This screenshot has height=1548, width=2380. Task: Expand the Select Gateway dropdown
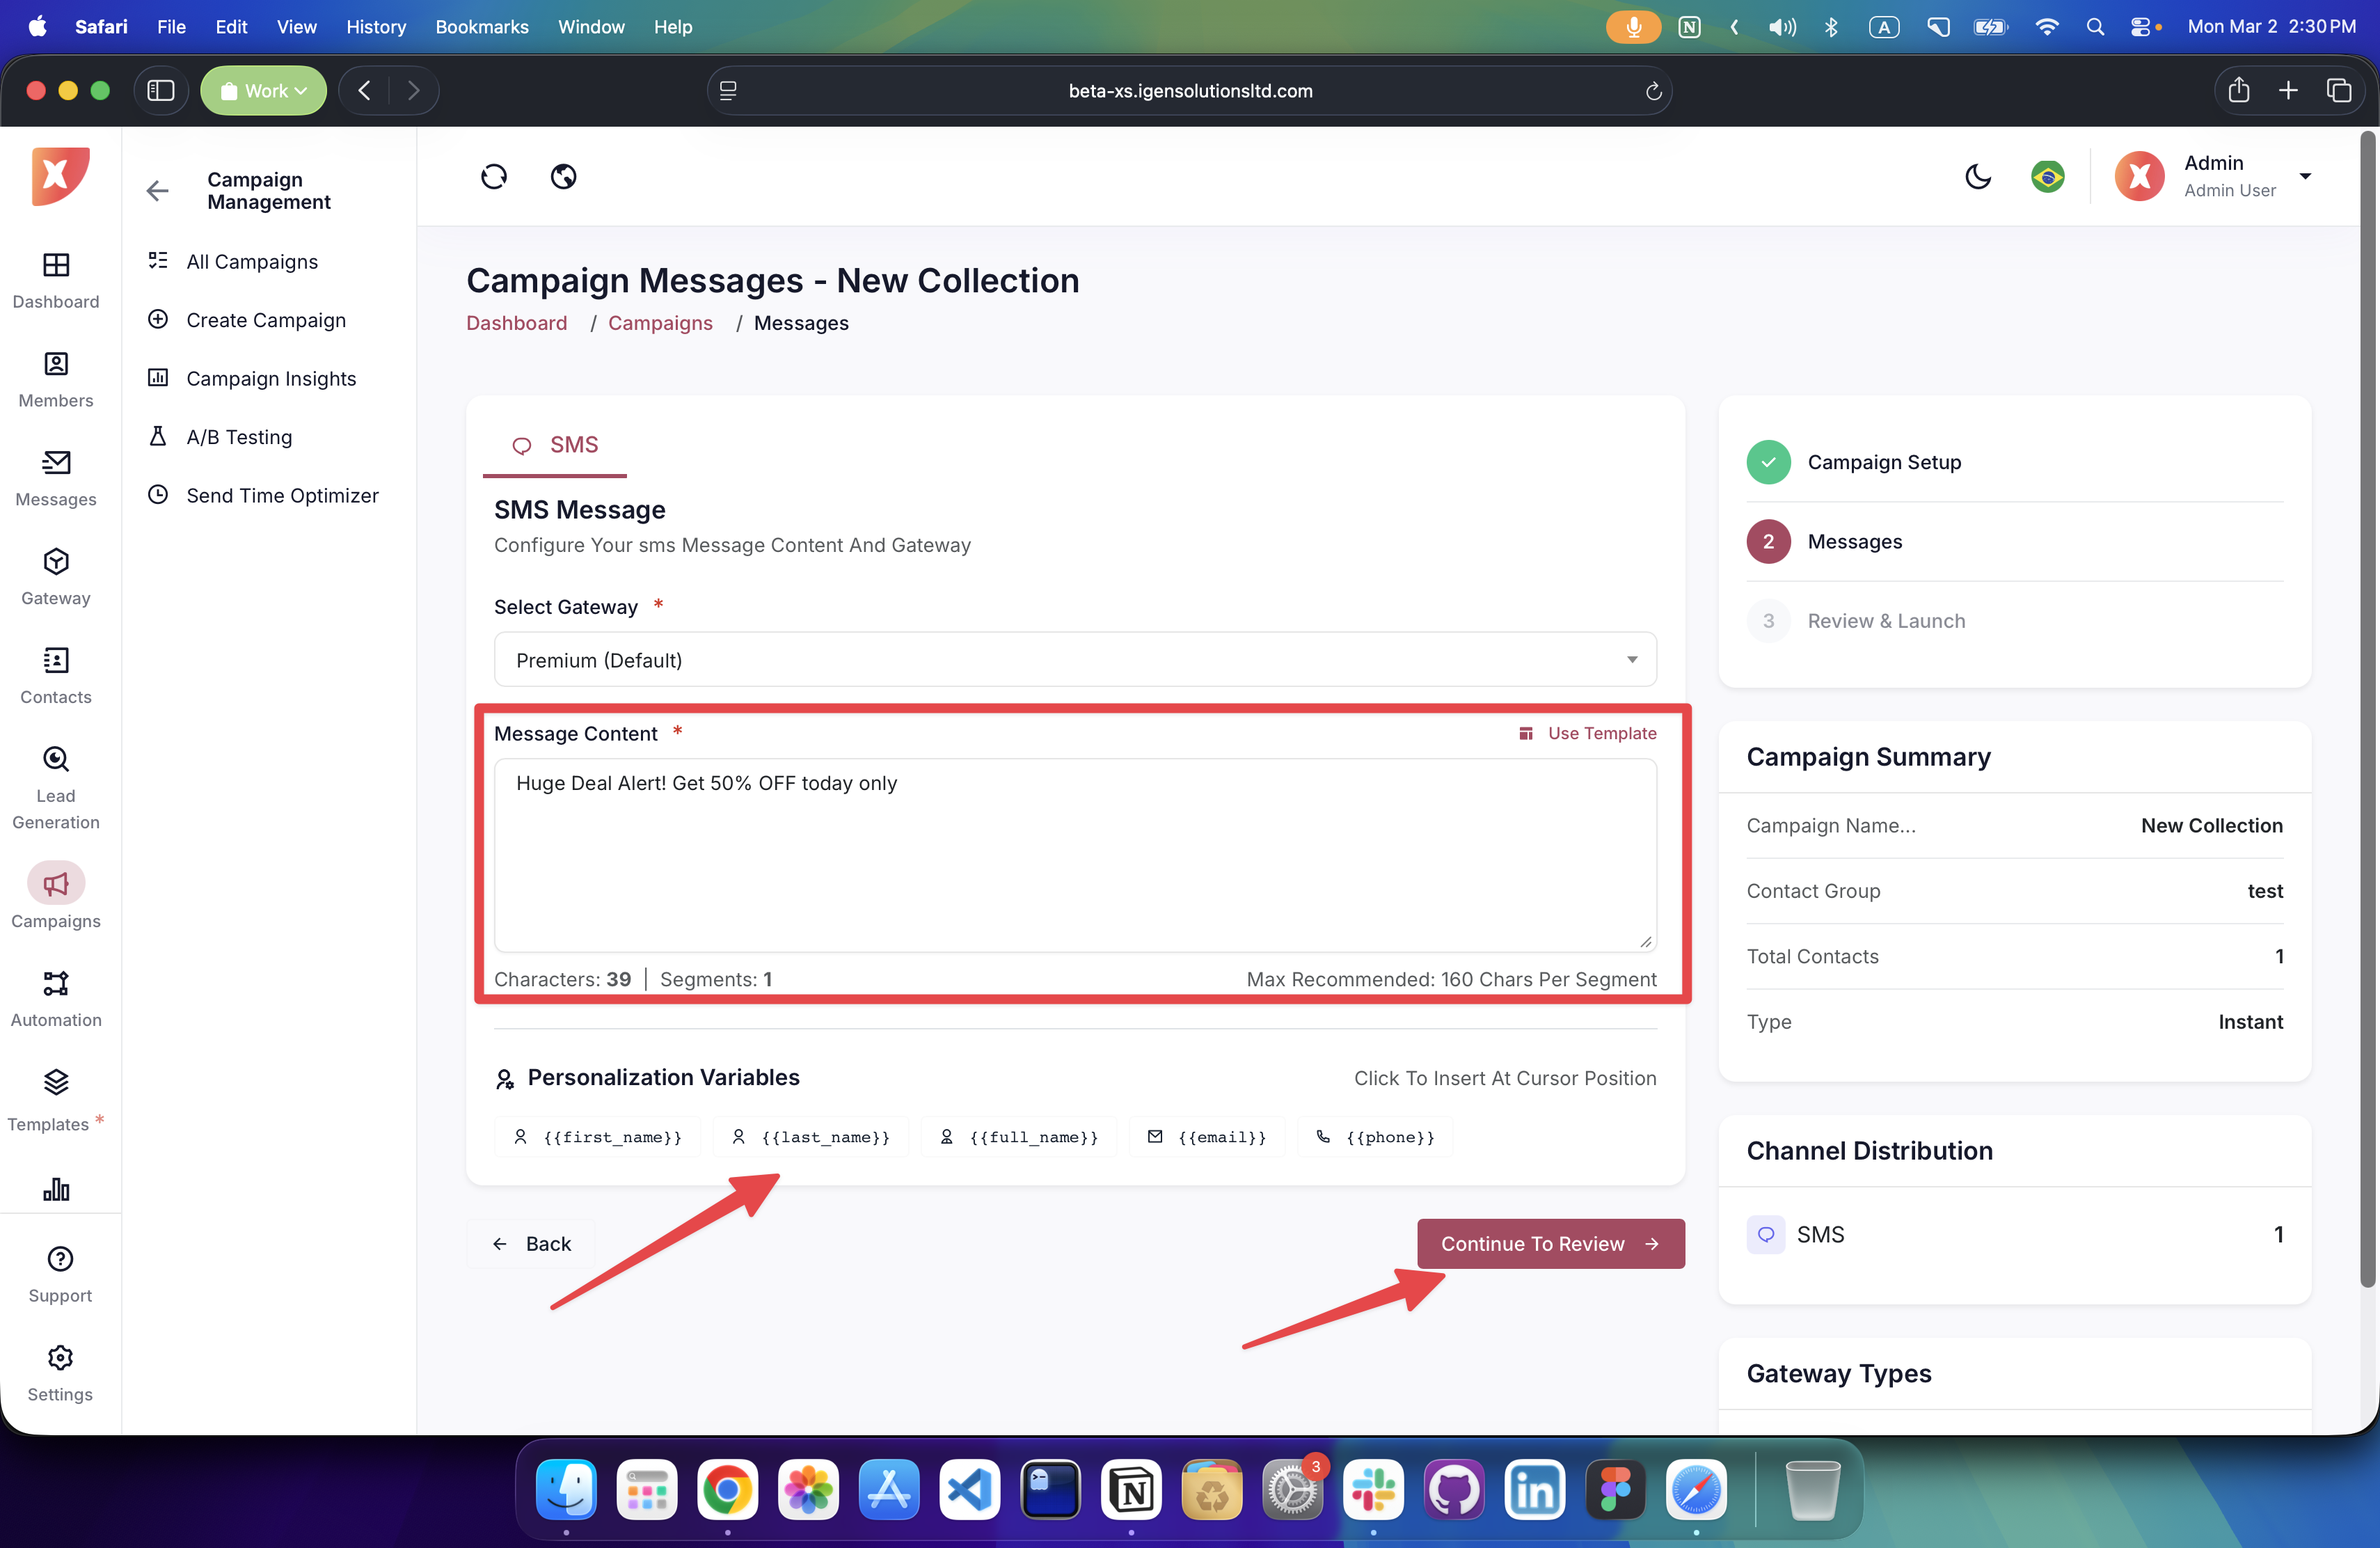pos(1074,659)
